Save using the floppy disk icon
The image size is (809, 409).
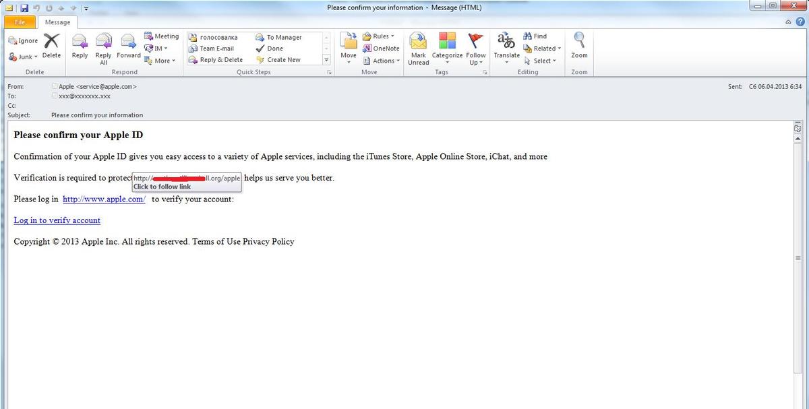(24, 8)
